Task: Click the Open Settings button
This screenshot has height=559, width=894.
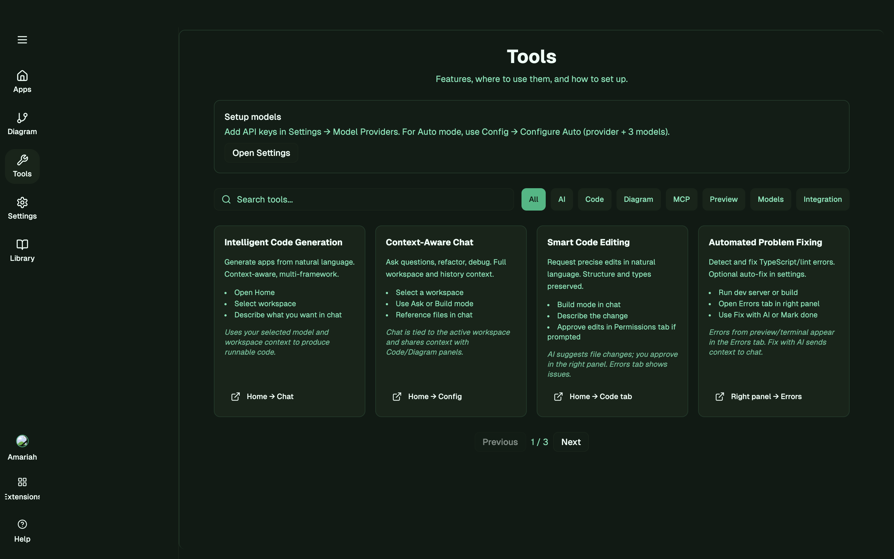Action: [x=261, y=153]
